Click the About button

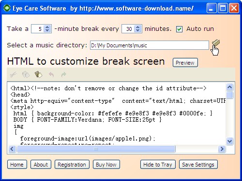[x=41, y=165]
